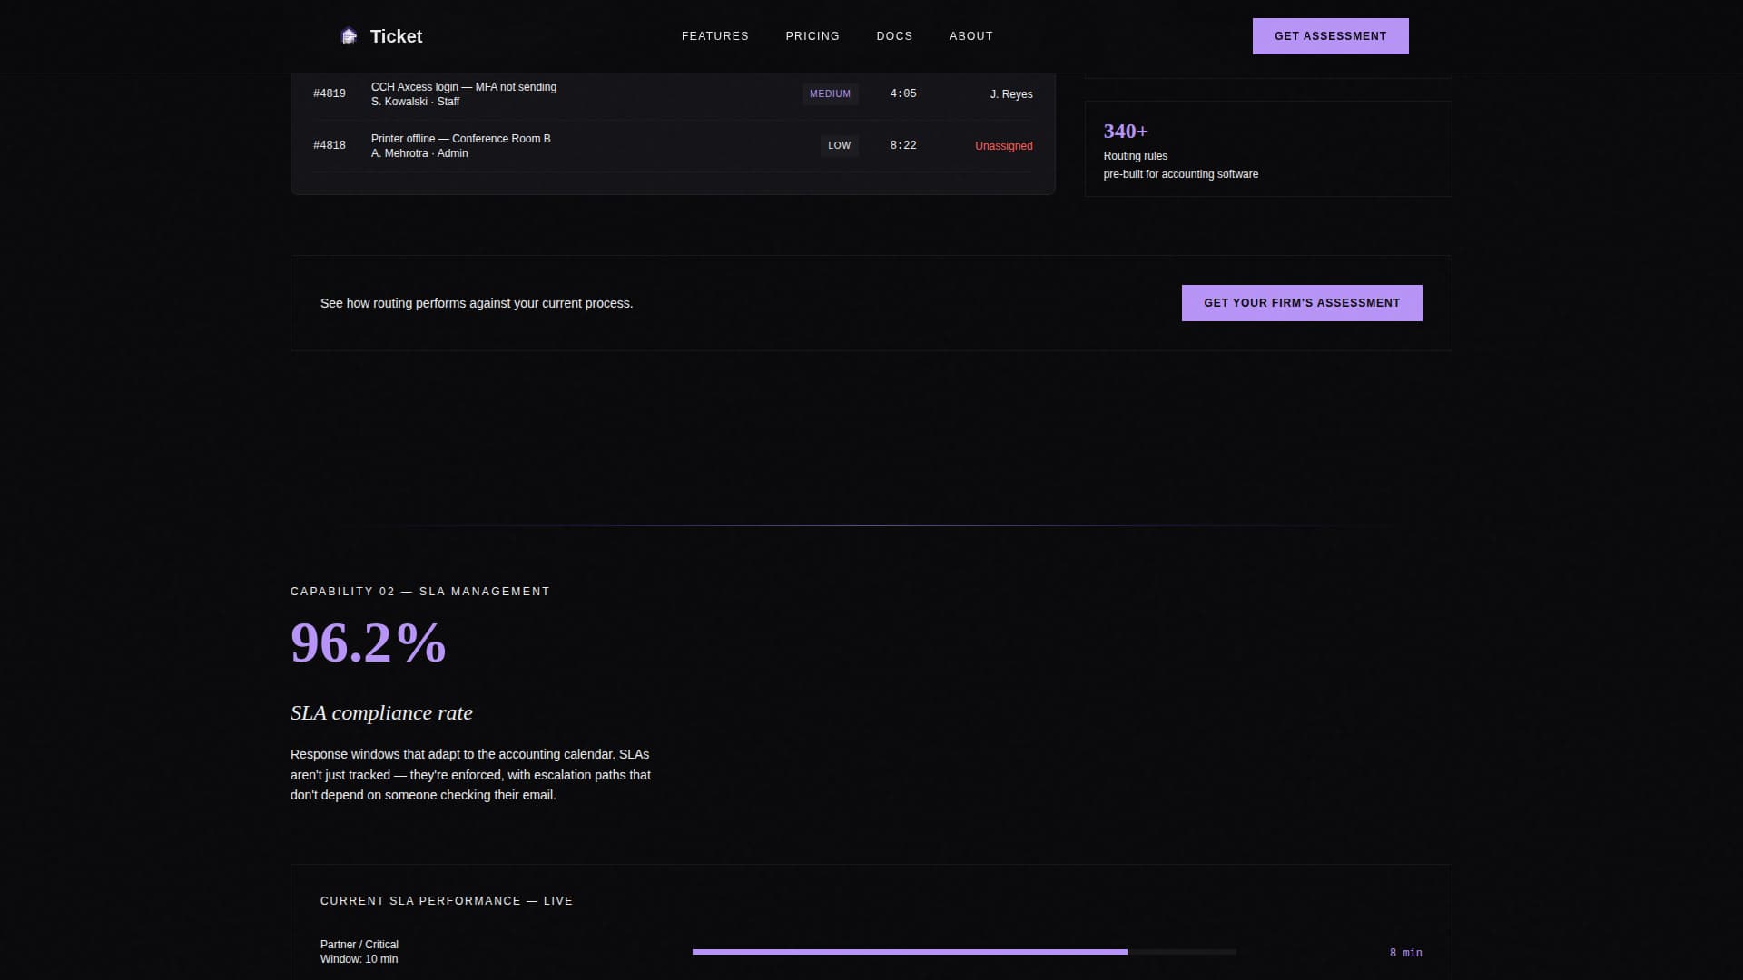Click assignee J. Reyes on ticket #4819
1743x980 pixels.
[1010, 93]
